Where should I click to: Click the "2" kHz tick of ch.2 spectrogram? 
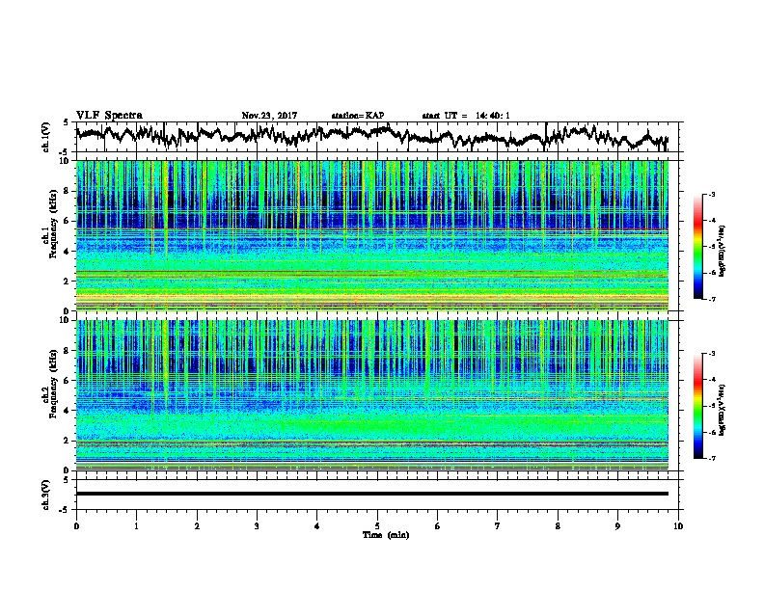(67, 441)
